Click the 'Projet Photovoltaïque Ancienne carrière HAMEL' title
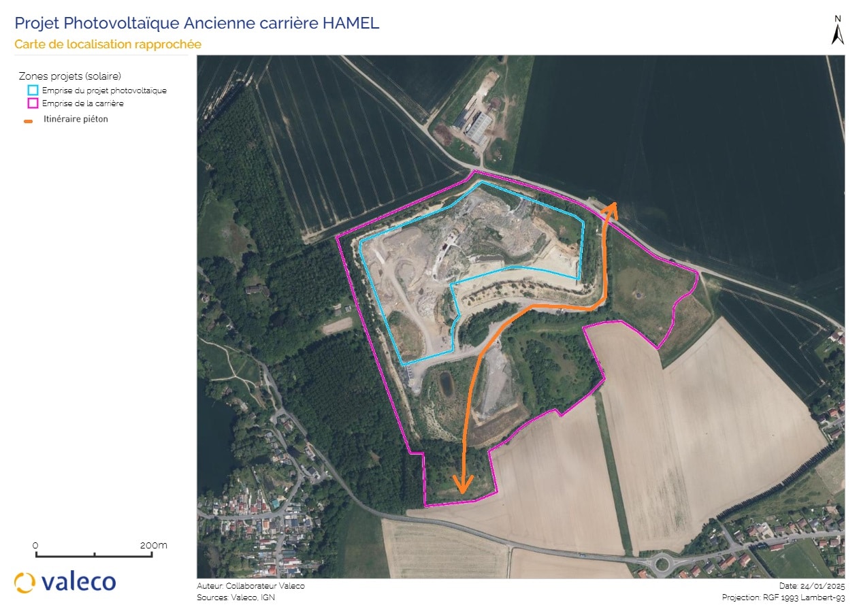Image resolution: width=859 pixels, height=607 pixels. [197, 23]
